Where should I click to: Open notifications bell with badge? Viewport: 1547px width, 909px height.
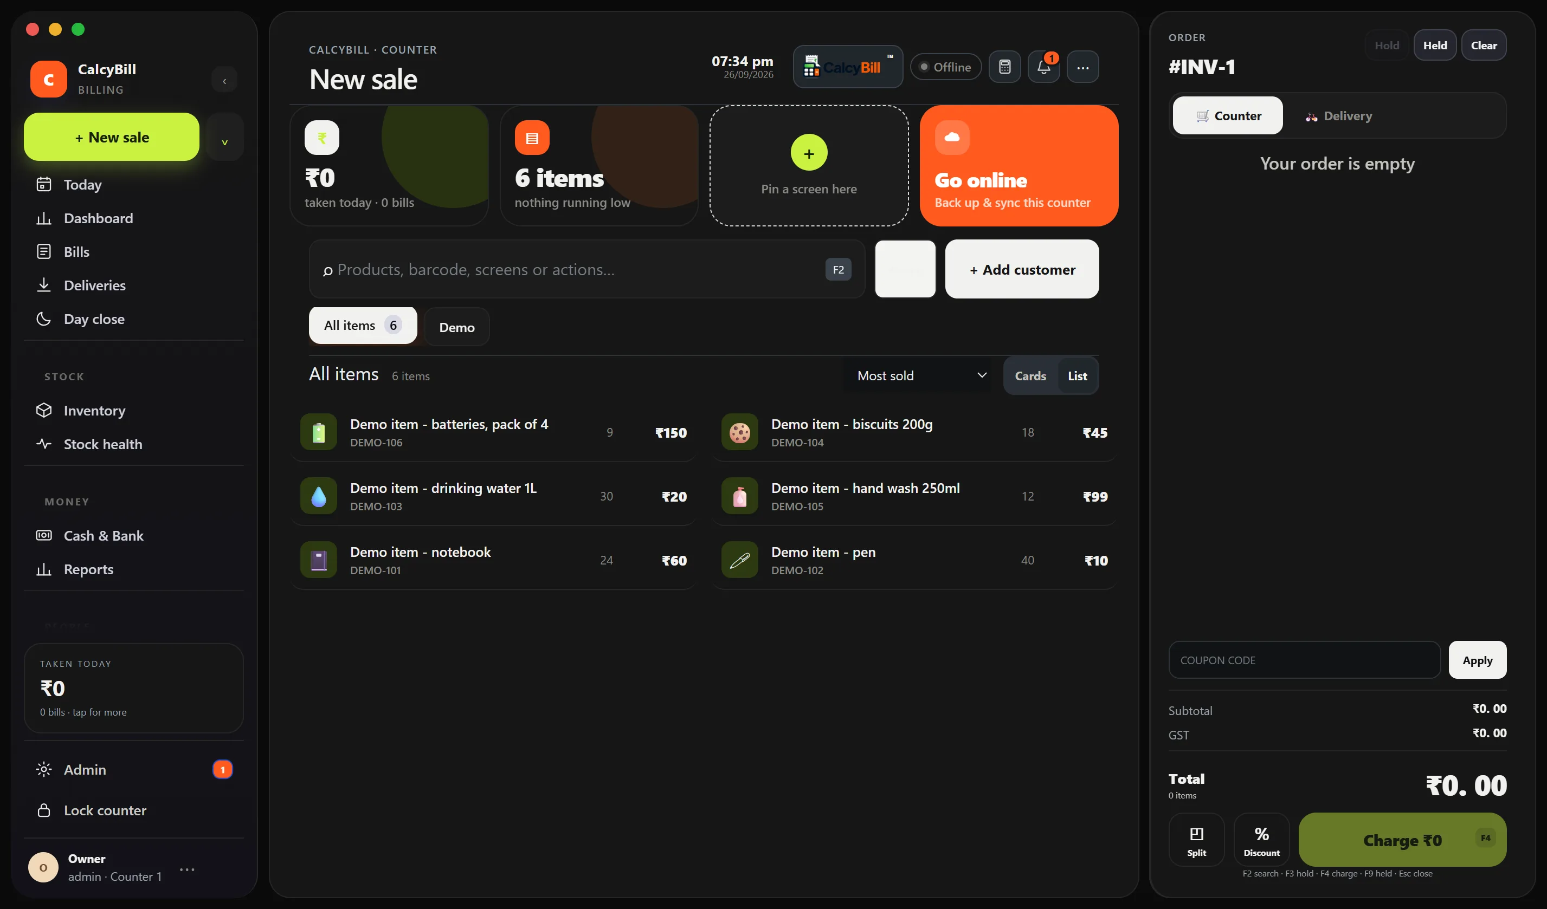[1043, 67]
